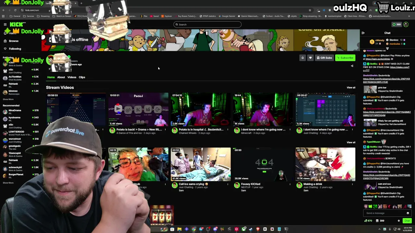Open options menu for Potato is back video
The width and height of the screenshot is (415, 233).
pyautogui.click(x=165, y=130)
